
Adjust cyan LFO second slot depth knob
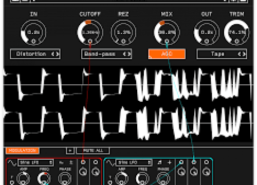point(194,172)
